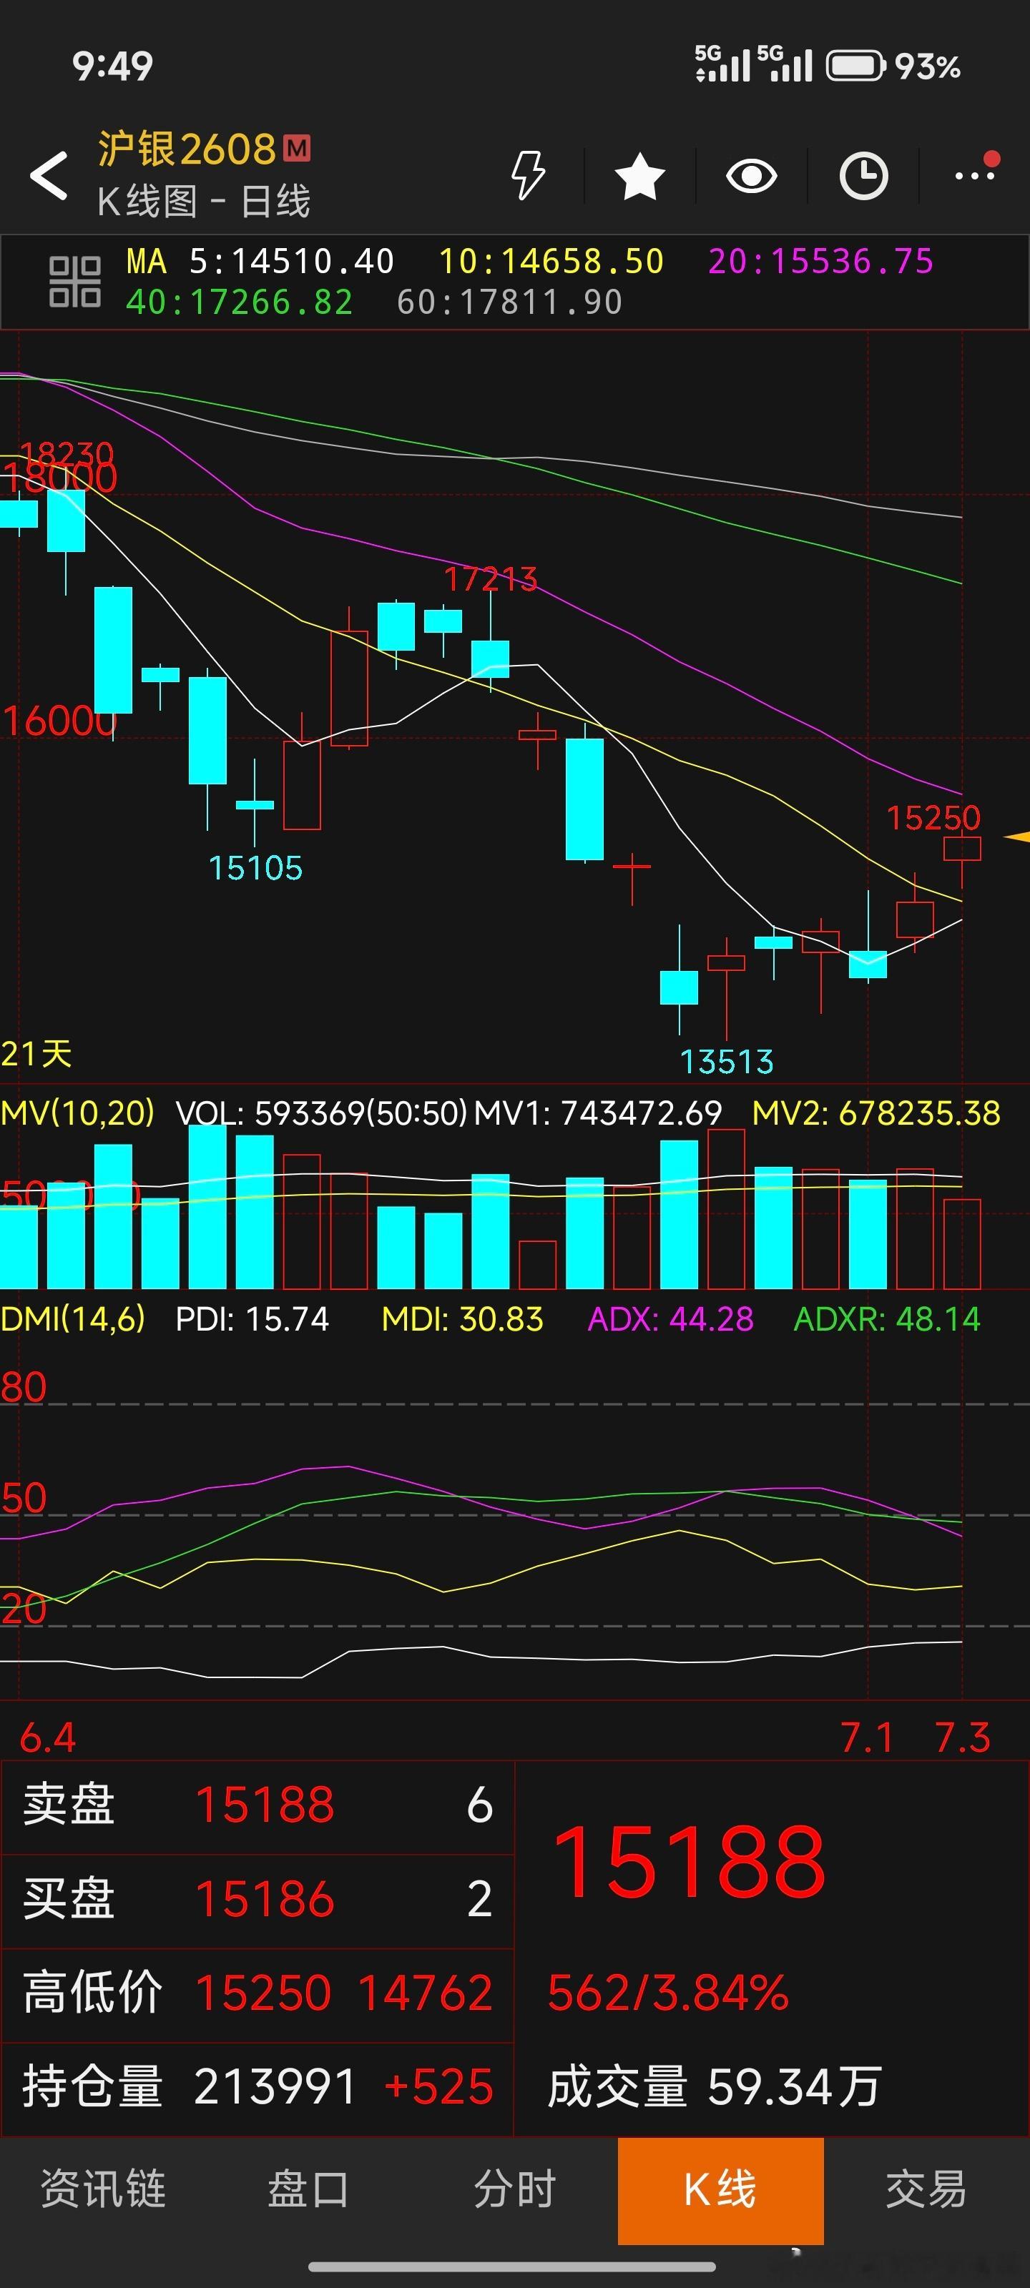Tap PDI: 15.74 value

coord(252,1319)
